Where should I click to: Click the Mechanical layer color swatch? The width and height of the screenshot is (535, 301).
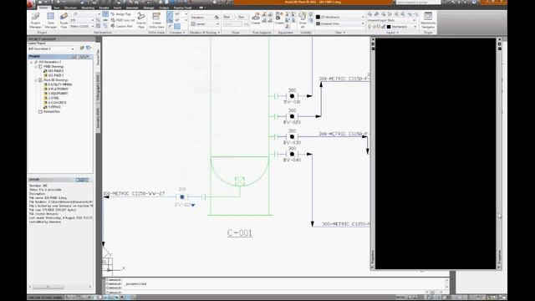click(x=389, y=27)
